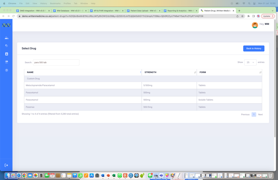Screen dimensions: 278x180
Task: Select the contact card sidebar icon
Action: point(6,54)
